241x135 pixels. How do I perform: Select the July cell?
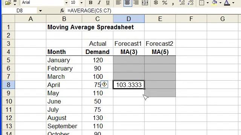coord(64,109)
